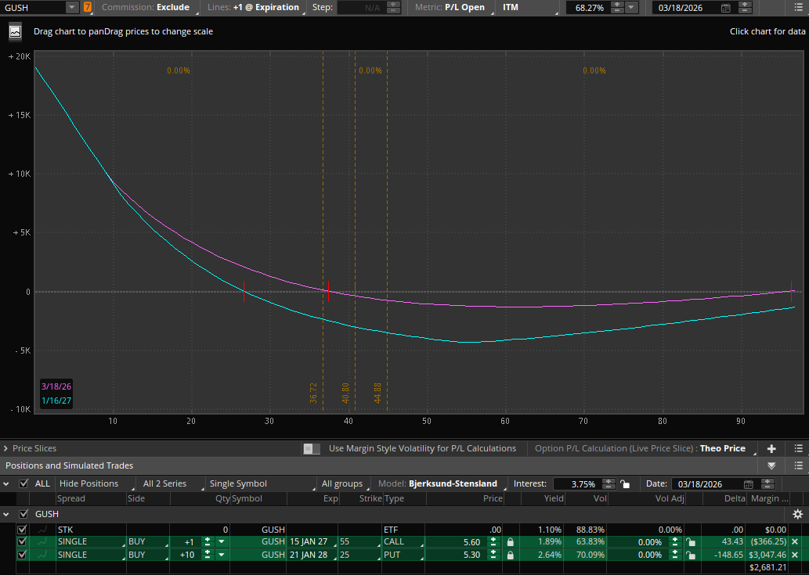Screen dimensions: 809x575
Task: Click the lock icon beside the Interest field
Action: [625, 484]
